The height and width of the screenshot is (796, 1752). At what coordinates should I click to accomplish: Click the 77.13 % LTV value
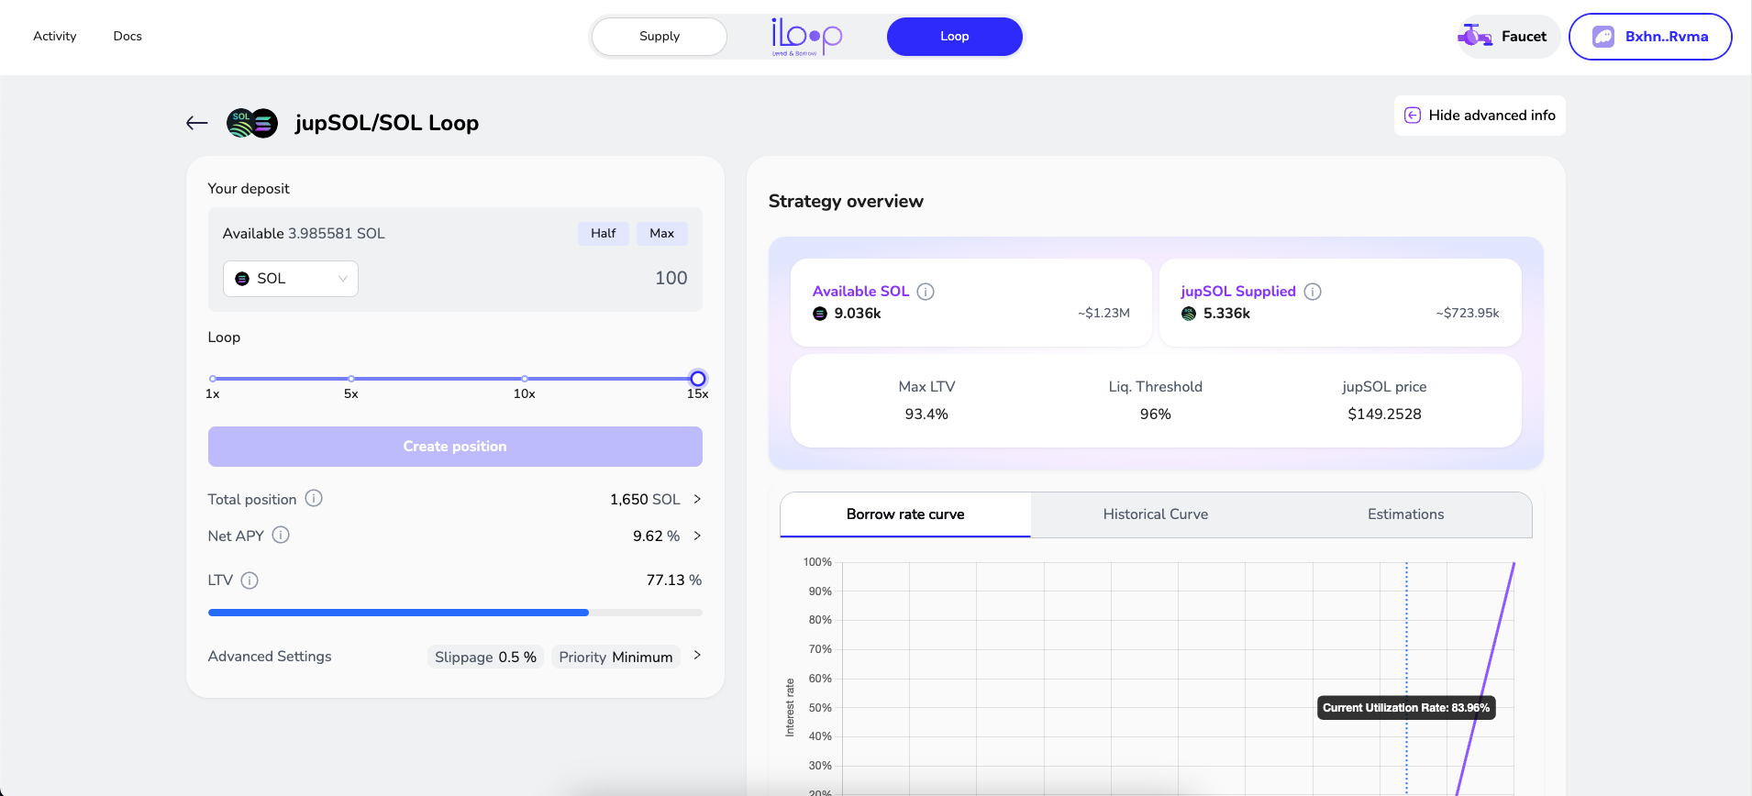(x=674, y=580)
